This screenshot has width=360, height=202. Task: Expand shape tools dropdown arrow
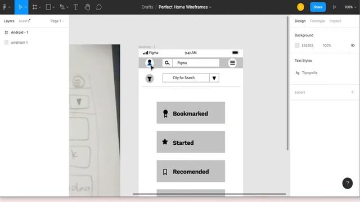(53, 7)
